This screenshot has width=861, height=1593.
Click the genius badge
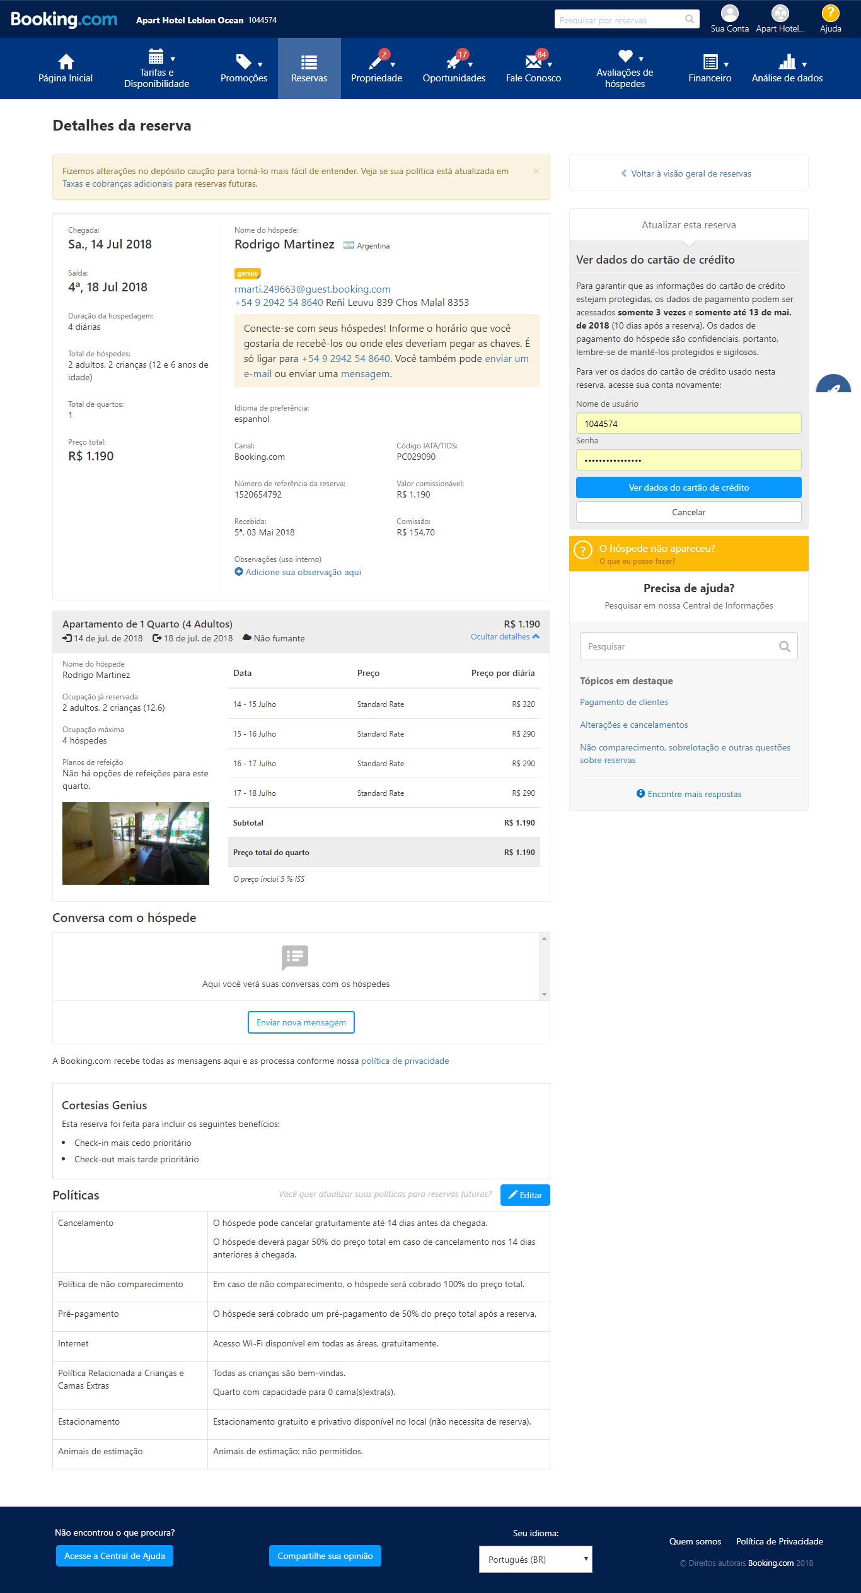pos(248,274)
